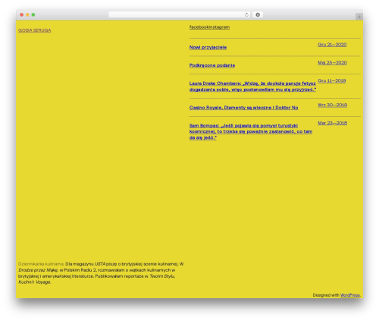Screen dimensions: 379x321
Task: Open the post Nowi przyjaciele
Action: click(x=208, y=47)
